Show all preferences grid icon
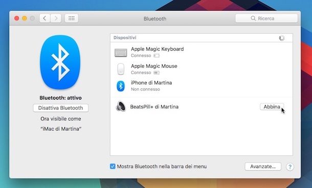 coord(72,18)
